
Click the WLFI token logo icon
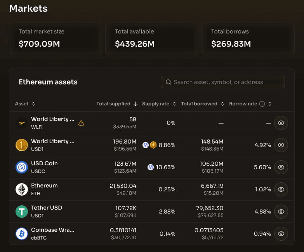pyautogui.click(x=22, y=123)
